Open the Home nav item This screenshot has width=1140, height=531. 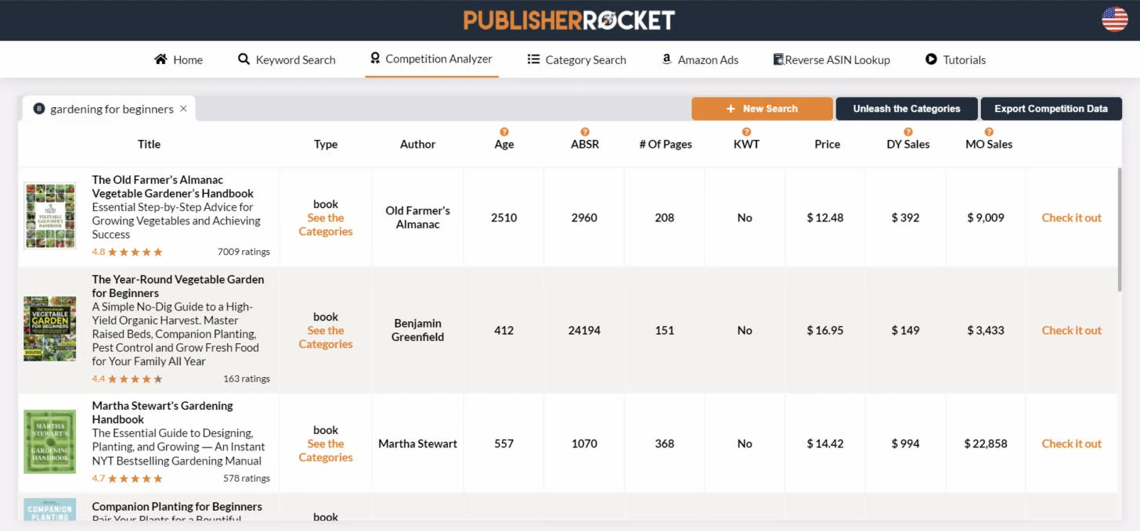click(179, 59)
